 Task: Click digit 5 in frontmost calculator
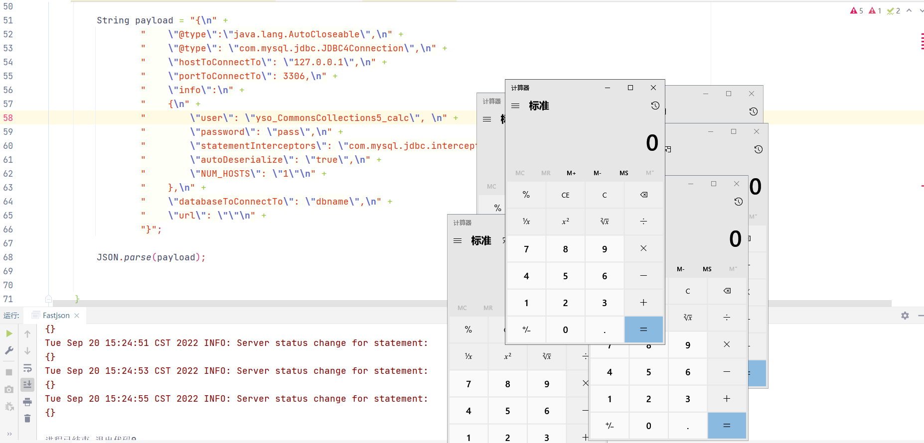(x=565, y=276)
